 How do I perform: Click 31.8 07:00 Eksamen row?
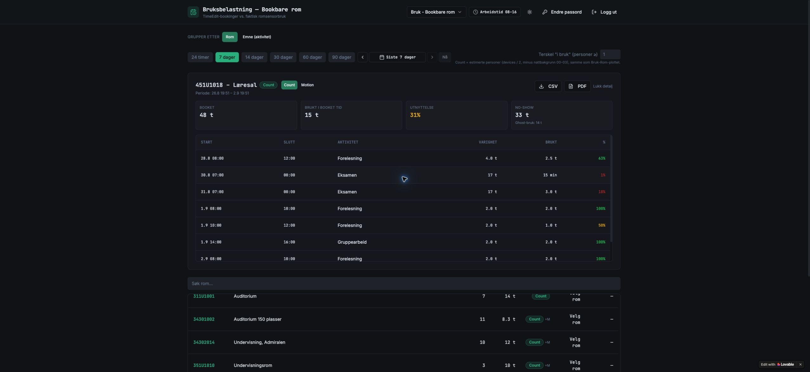pos(403,192)
